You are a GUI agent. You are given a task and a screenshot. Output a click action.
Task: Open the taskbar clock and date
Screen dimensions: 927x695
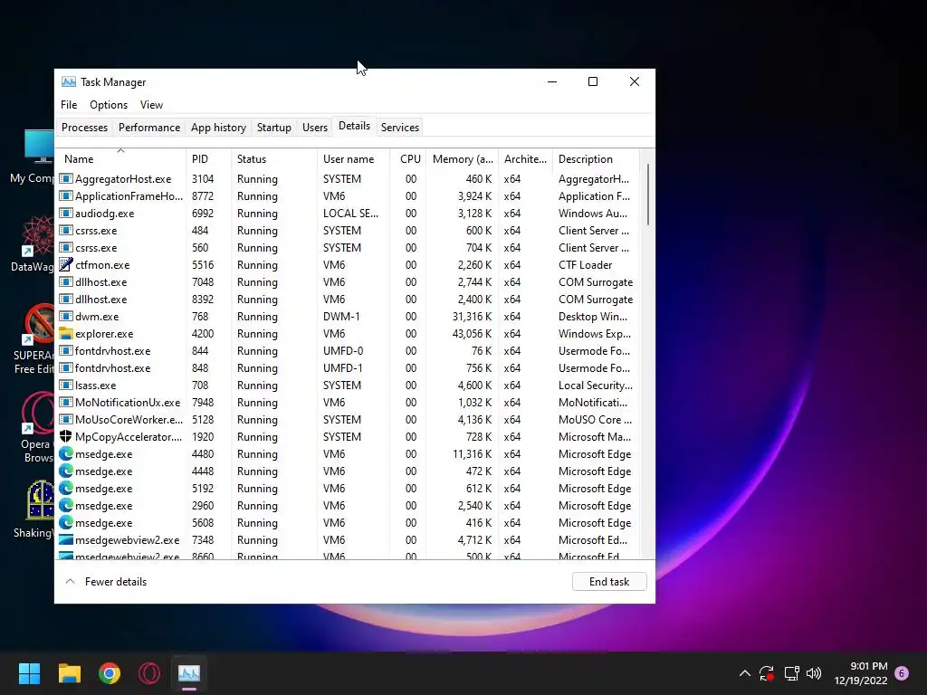coord(861,673)
